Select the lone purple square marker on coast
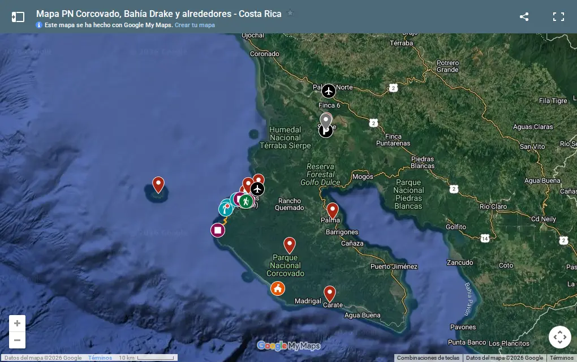Image resolution: width=577 pixels, height=362 pixels. click(218, 230)
